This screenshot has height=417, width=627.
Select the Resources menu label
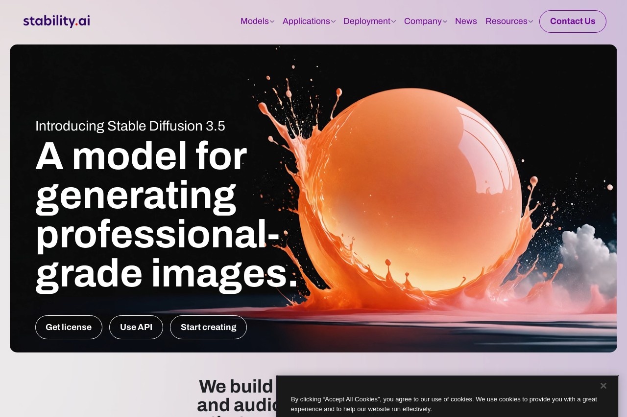click(x=506, y=21)
